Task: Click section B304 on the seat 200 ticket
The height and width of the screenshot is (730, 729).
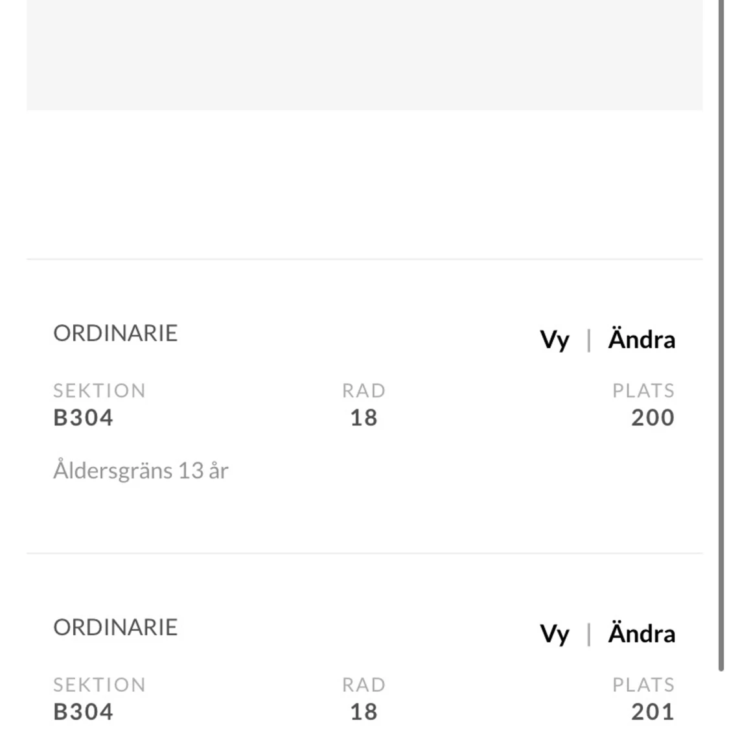Action: 84,418
